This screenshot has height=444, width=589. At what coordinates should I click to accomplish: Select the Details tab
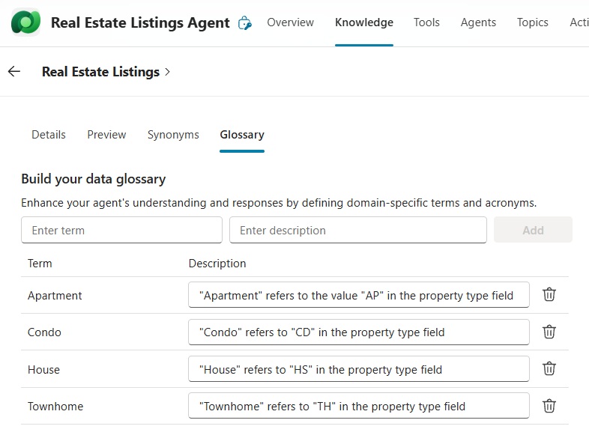pos(49,135)
